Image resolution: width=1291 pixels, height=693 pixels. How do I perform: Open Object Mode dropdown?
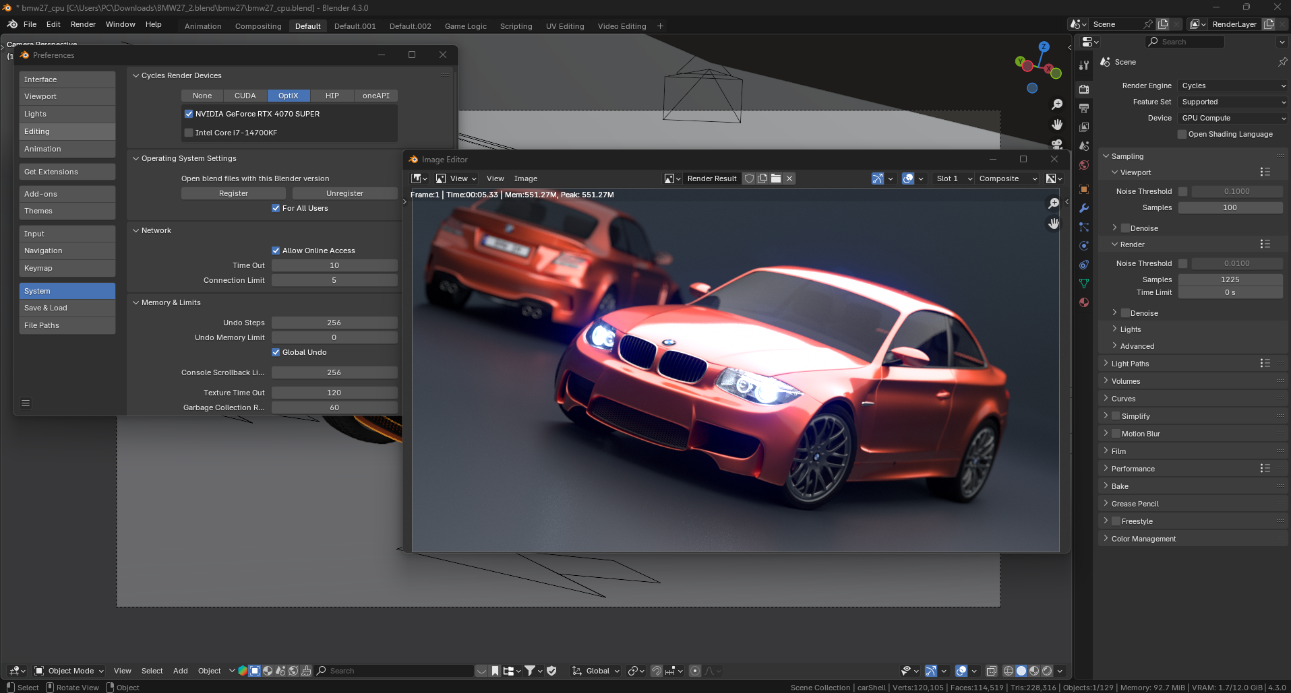pyautogui.click(x=69, y=671)
